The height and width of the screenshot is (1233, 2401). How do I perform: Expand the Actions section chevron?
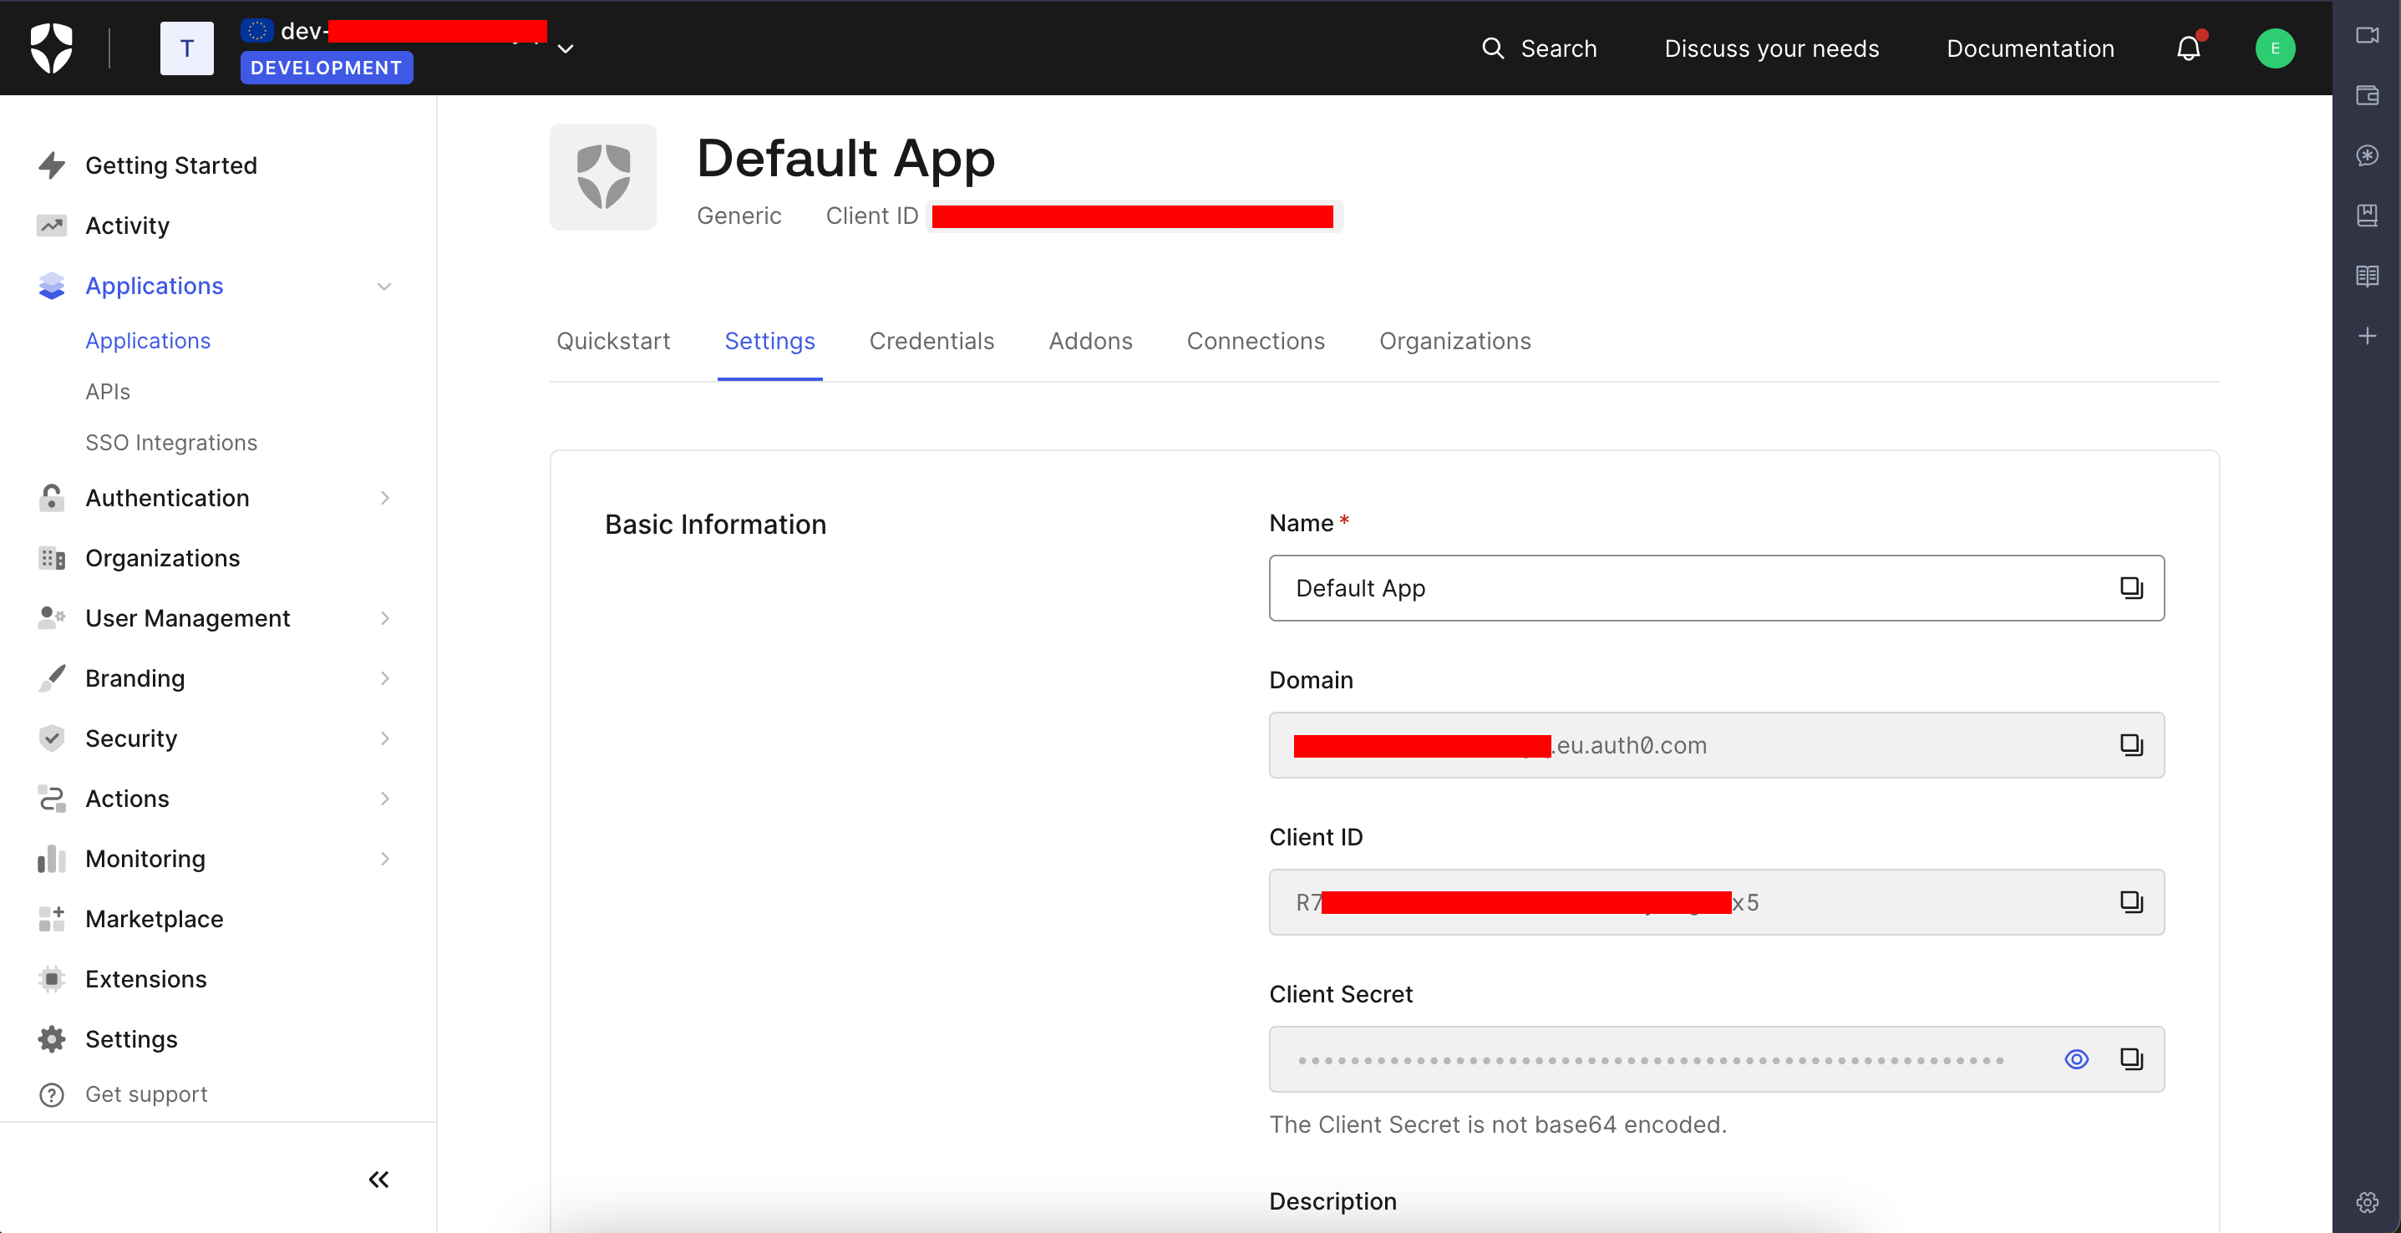click(x=384, y=799)
